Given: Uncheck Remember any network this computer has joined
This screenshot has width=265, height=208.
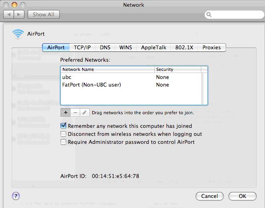Looking at the screenshot, I should [63, 126].
